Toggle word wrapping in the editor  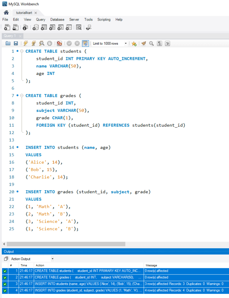[167, 44]
